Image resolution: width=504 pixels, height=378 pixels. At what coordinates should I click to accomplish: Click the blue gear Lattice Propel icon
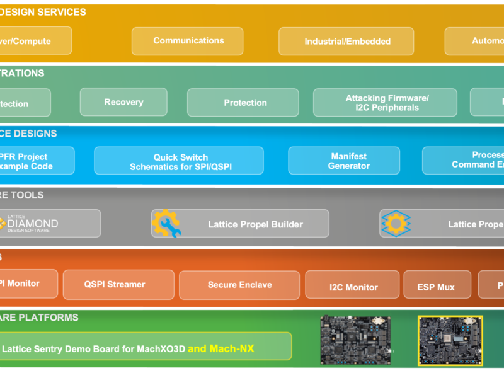coord(397,222)
